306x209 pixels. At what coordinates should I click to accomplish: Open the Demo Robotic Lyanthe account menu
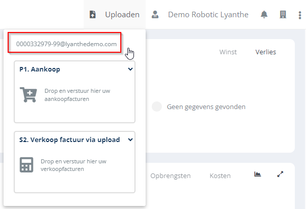coord(208,15)
